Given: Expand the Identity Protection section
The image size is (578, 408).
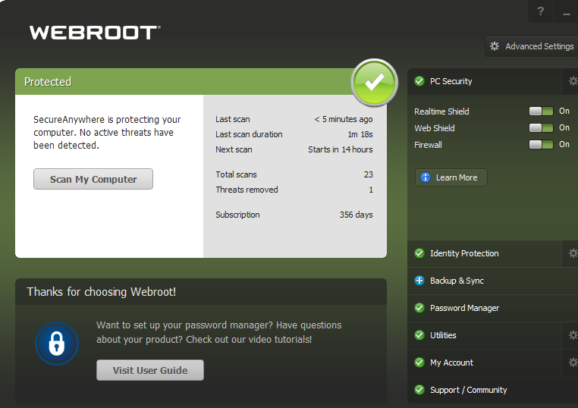Looking at the screenshot, I should [485, 253].
